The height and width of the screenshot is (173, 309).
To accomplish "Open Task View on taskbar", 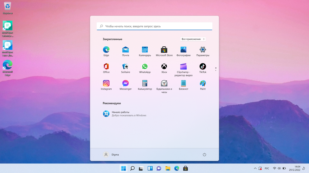I will [141, 168].
